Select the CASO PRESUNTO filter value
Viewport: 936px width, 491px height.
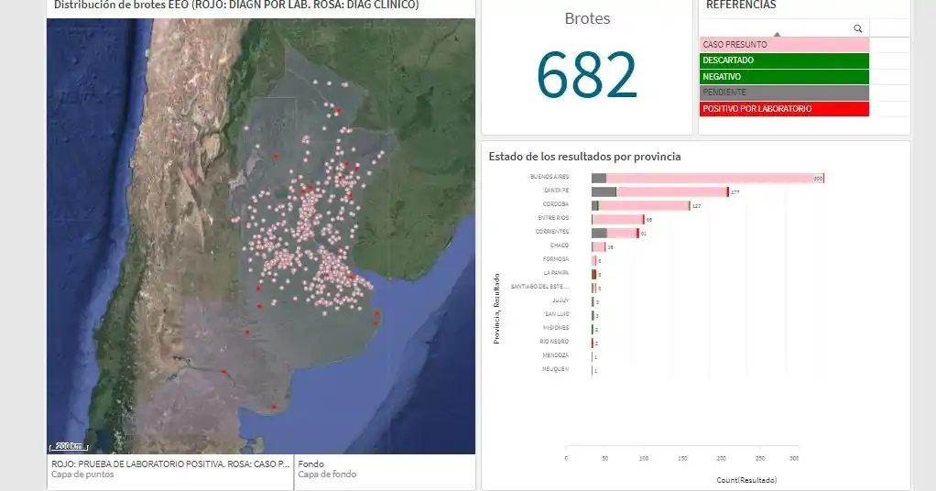tap(784, 44)
